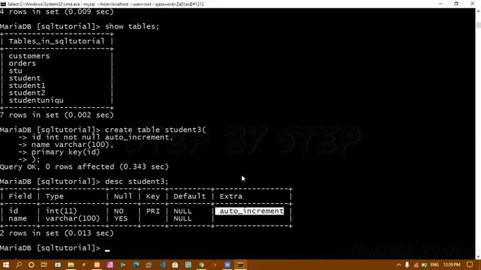Open Google Chrome from the taskbar
Image resolution: width=481 pixels, height=270 pixels.
(x=201, y=265)
